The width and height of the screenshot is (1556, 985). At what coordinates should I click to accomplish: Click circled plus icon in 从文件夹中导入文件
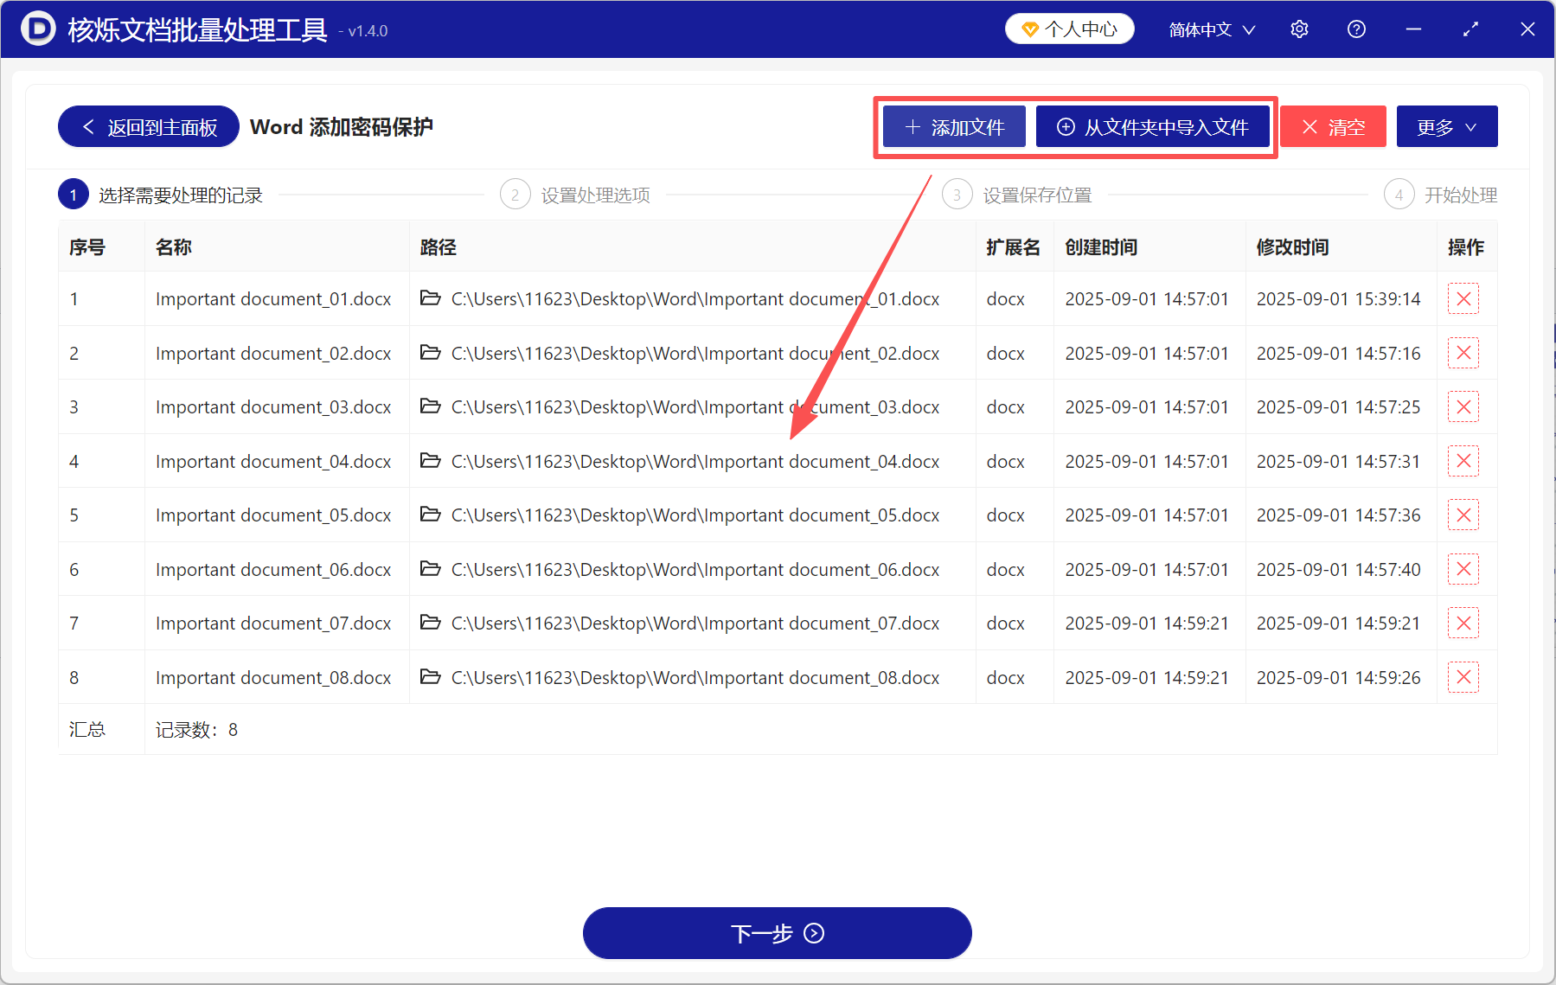[x=1066, y=126]
